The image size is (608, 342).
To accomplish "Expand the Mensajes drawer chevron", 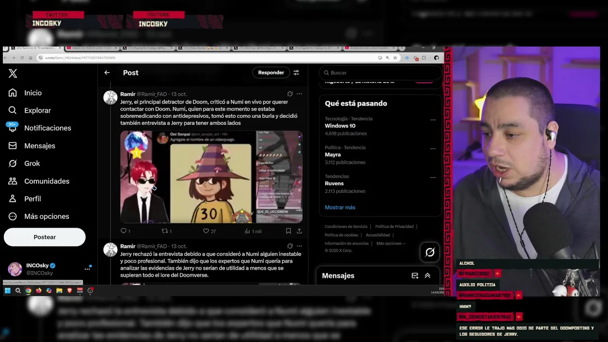I will tap(427, 275).
